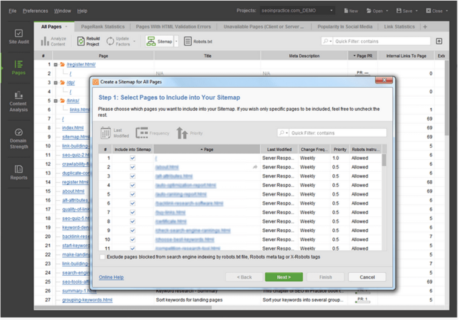Open the Online Help link
The height and width of the screenshot is (320, 460).
(x=111, y=277)
